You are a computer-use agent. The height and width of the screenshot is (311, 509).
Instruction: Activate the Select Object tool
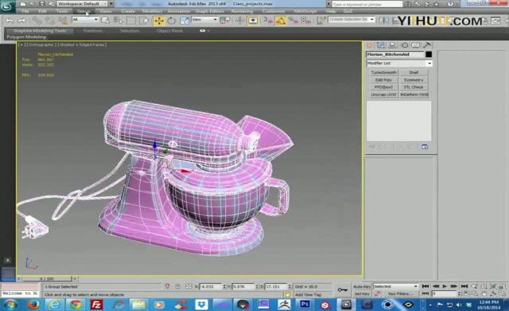pyautogui.click(x=105, y=21)
